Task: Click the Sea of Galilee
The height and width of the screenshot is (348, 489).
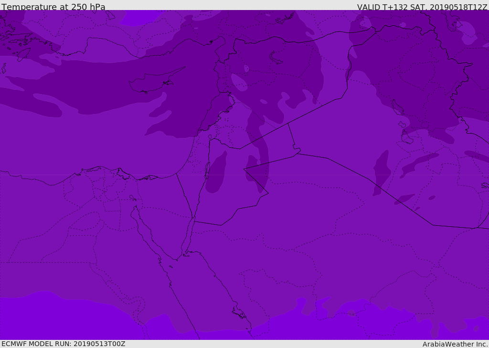Action: pos(210,137)
